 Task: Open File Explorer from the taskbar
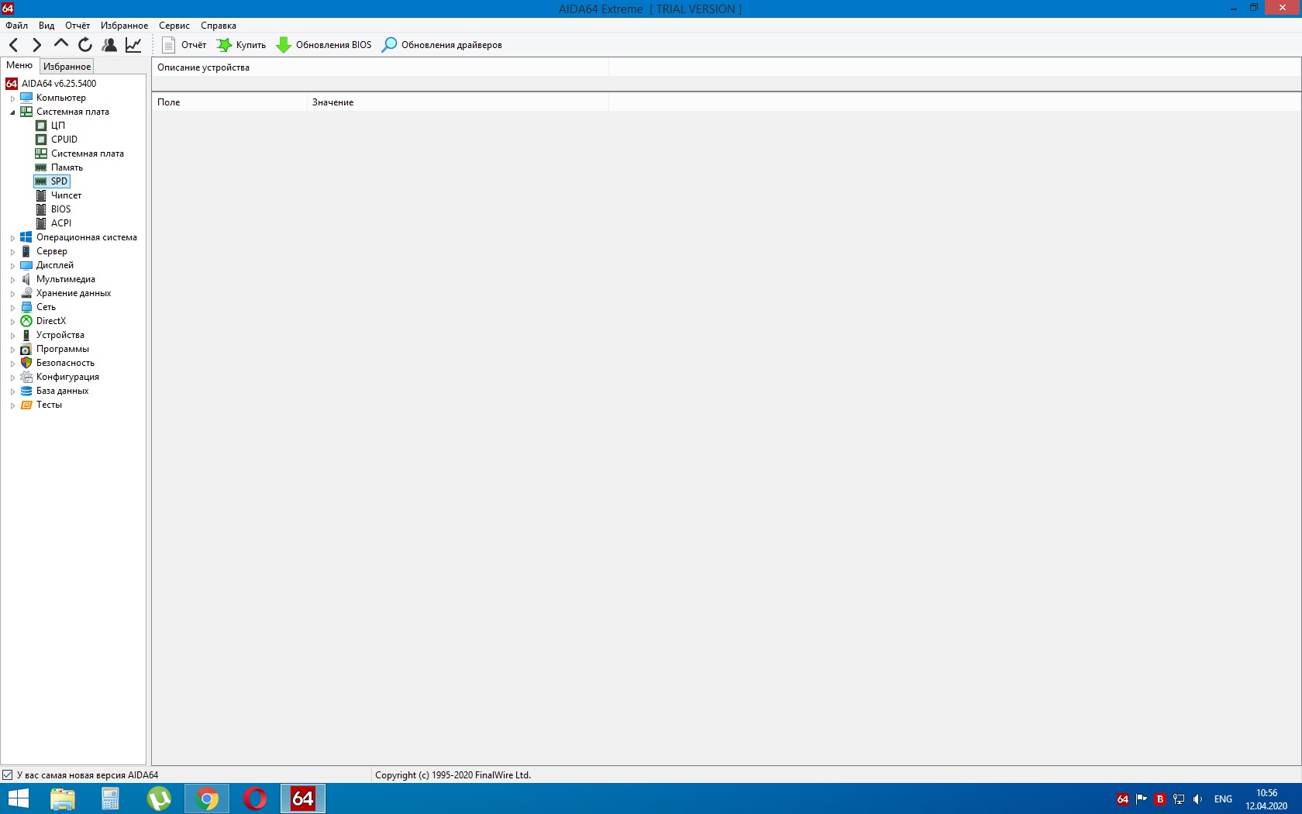(62, 798)
